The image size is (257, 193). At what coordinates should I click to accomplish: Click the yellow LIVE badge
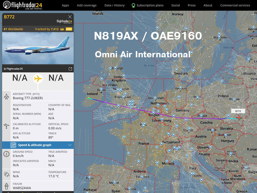pos(69,29)
